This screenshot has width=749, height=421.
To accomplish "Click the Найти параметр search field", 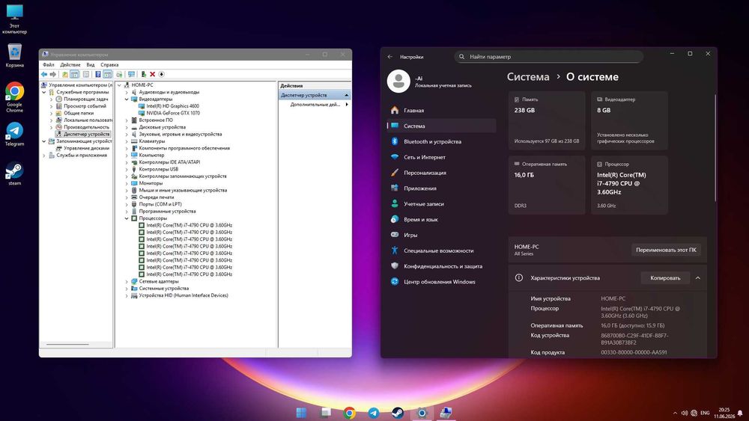I will tap(548, 57).
